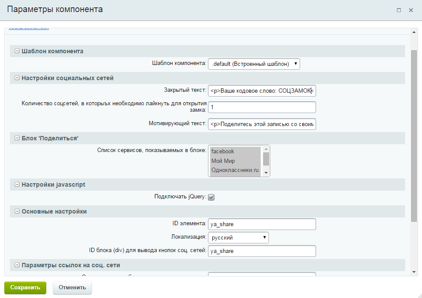Collapse the 'Шаблон компонента' section

[x=17, y=51]
